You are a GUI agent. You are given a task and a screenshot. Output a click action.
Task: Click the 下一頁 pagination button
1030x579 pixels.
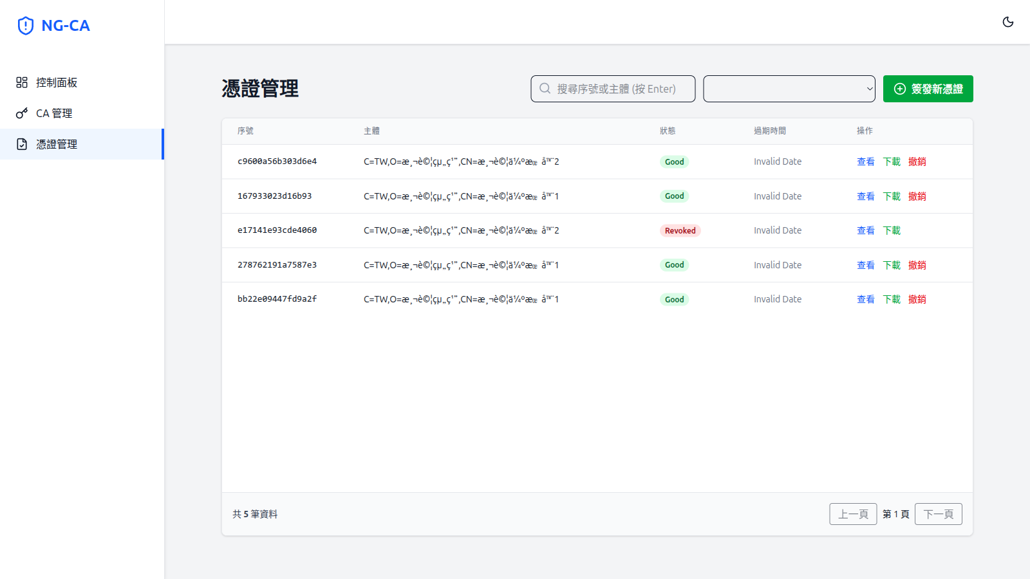tap(938, 514)
